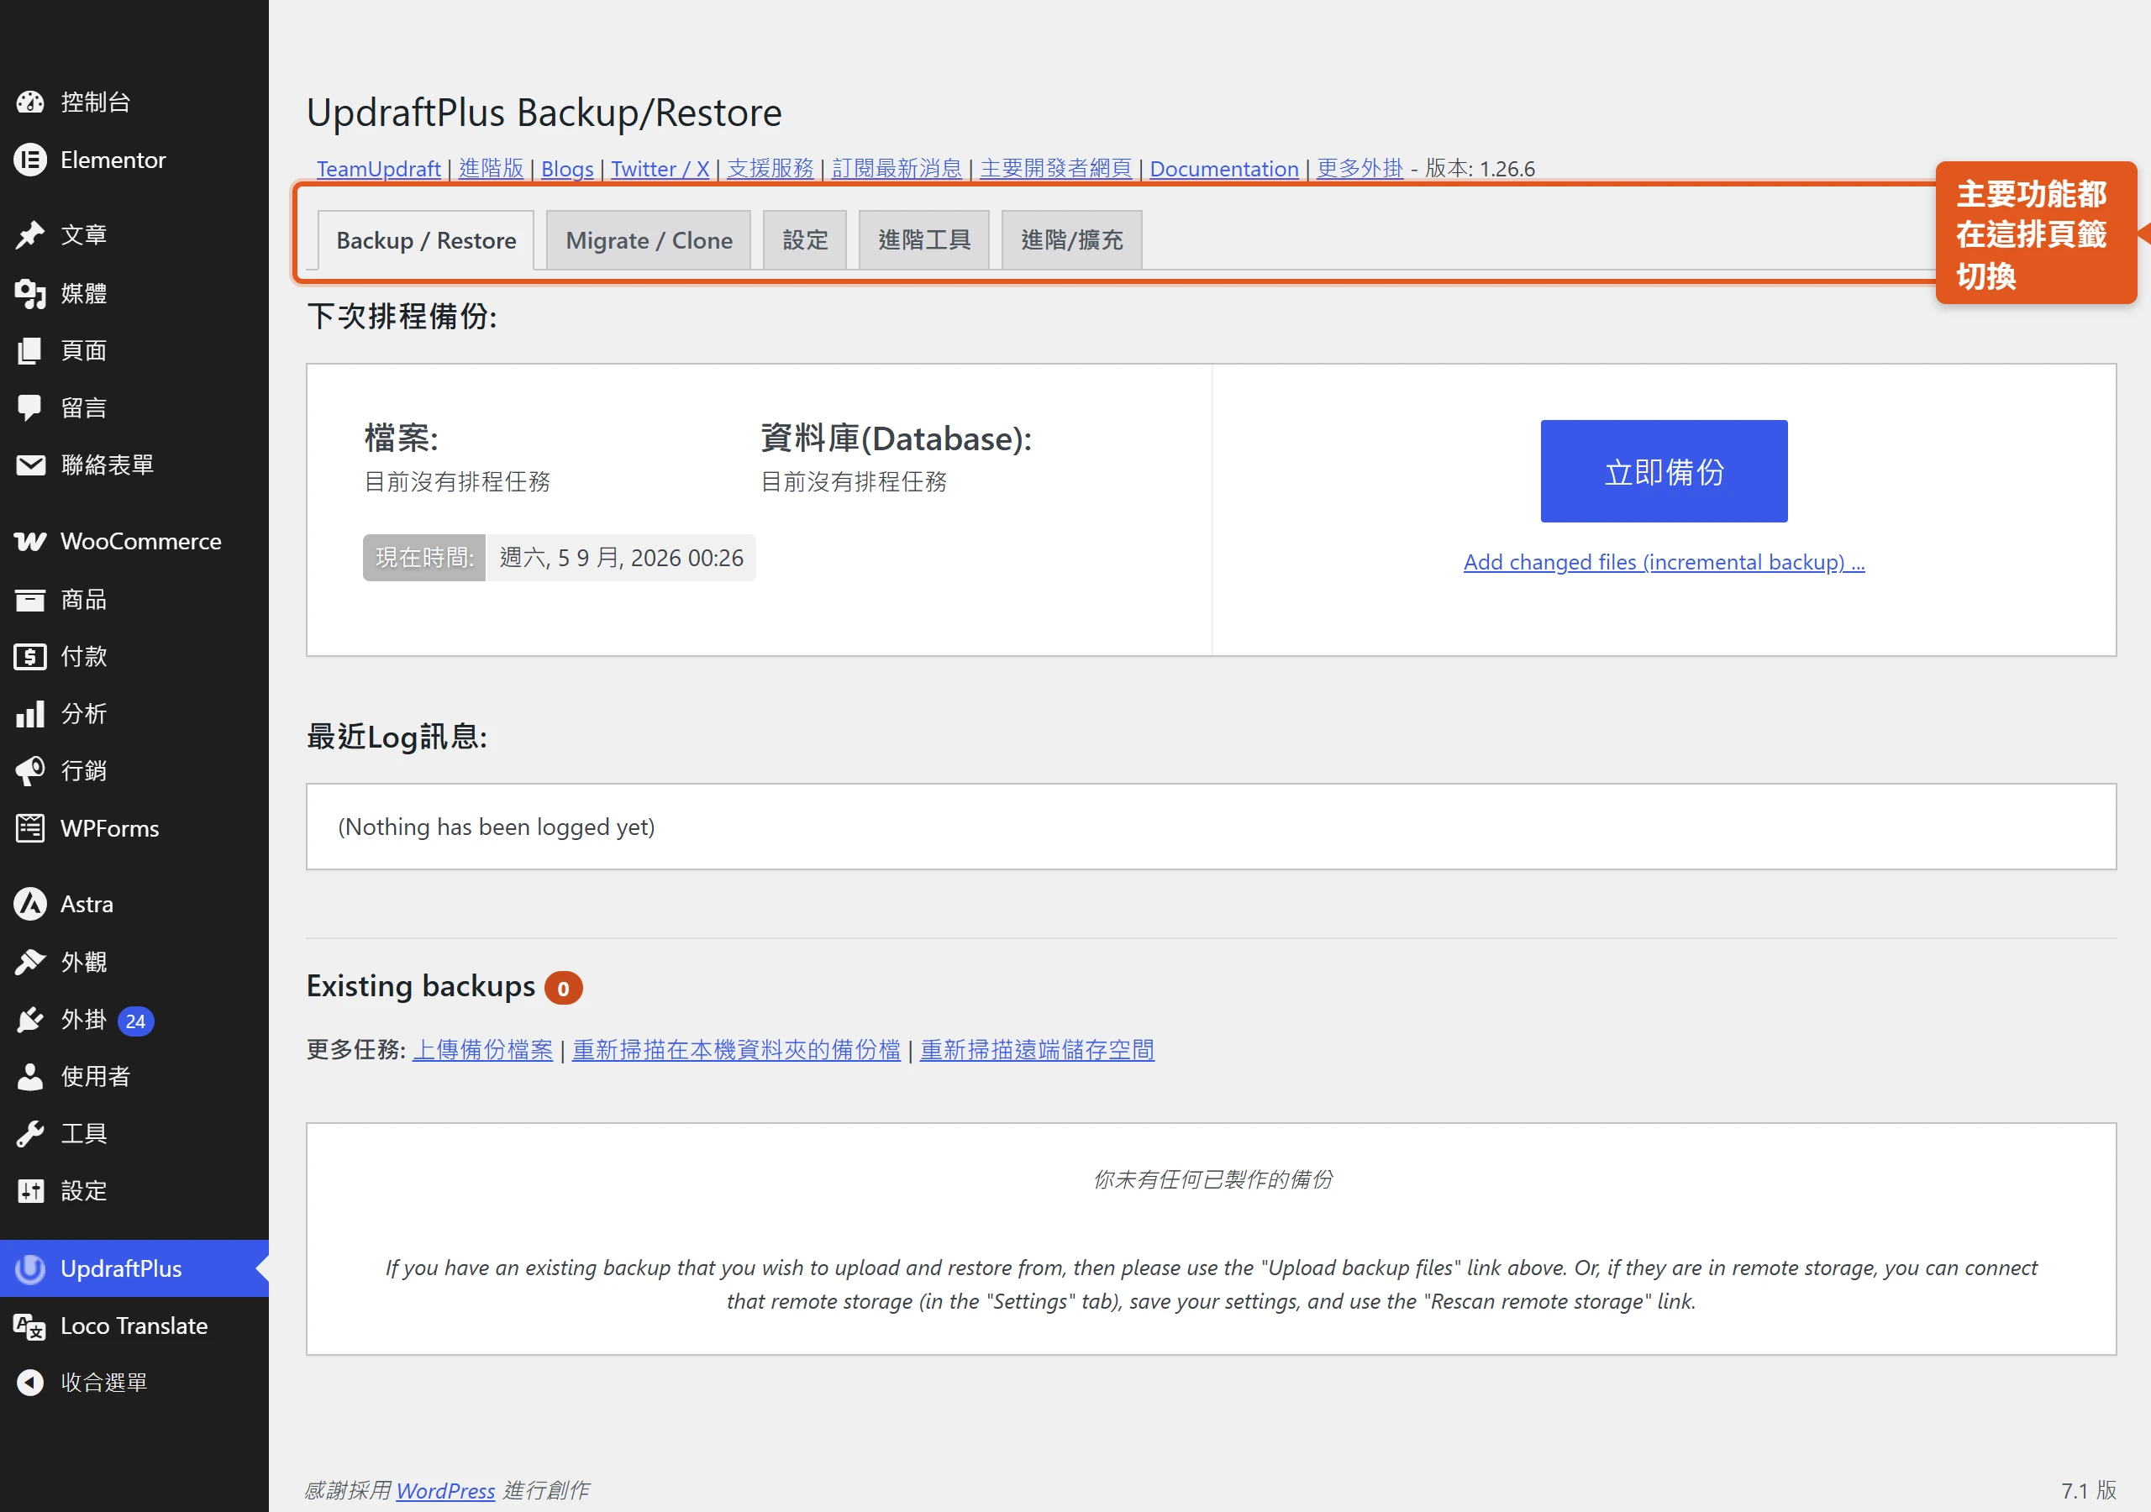The image size is (2151, 1512).
Task: Open the 付款 payments icon
Action: (30, 657)
